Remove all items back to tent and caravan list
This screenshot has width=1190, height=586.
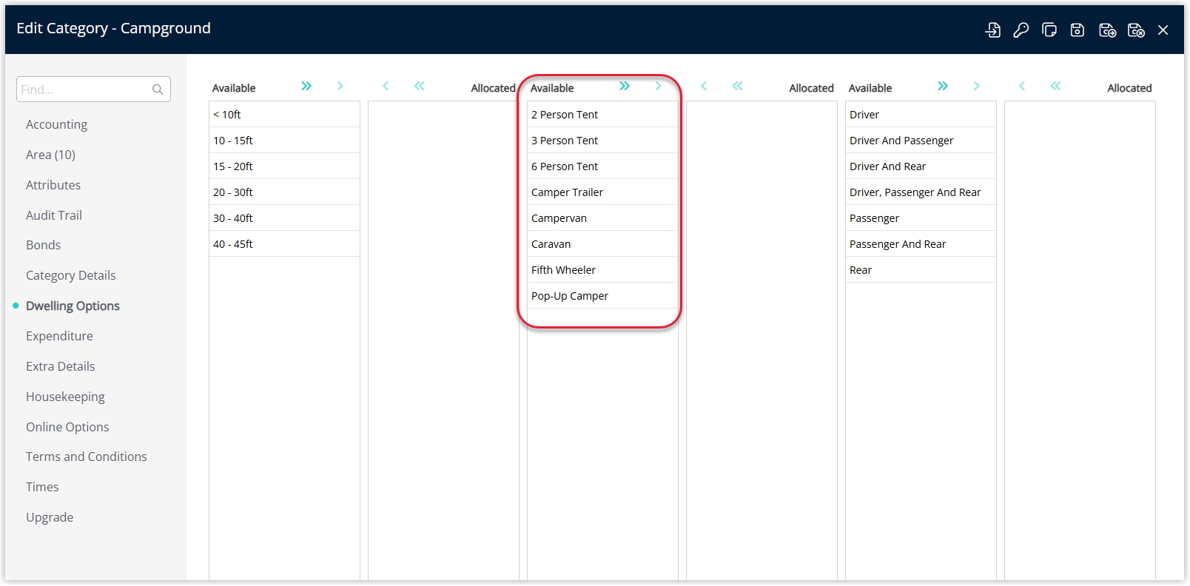coord(738,86)
